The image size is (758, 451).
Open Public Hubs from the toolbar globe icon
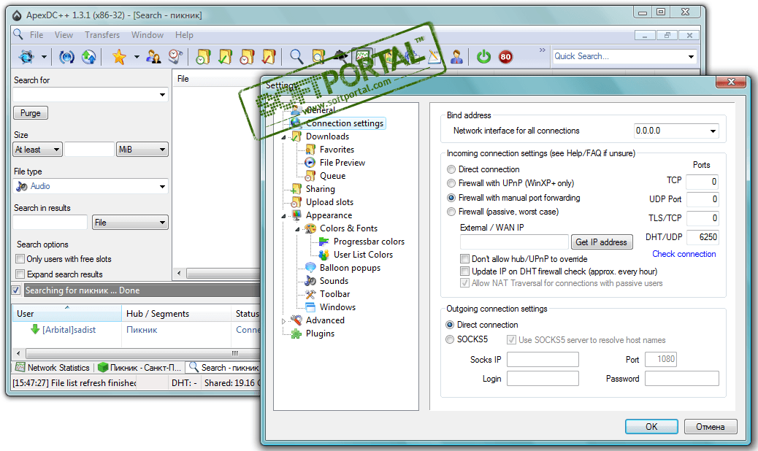26,57
